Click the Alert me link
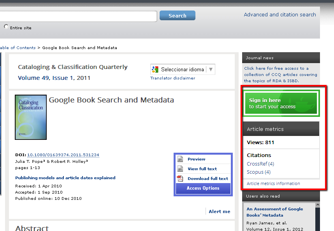334x231 pixels. pyautogui.click(x=219, y=212)
